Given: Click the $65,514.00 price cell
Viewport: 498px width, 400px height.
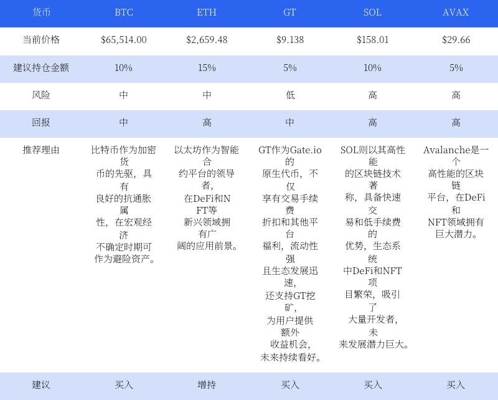Looking at the screenshot, I should (x=124, y=40).
